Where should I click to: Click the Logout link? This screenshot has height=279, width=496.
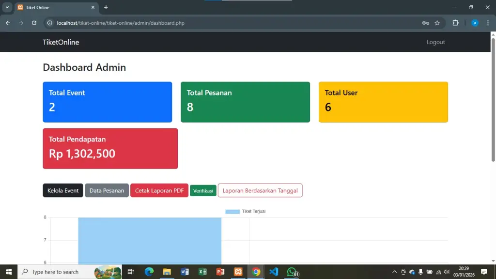pos(435,42)
